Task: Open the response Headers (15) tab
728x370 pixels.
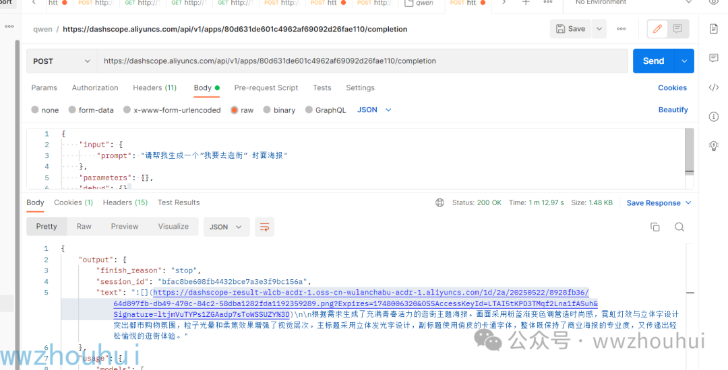Action: coord(125,202)
